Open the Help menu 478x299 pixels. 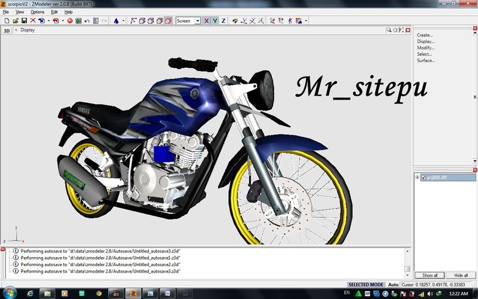(68, 12)
